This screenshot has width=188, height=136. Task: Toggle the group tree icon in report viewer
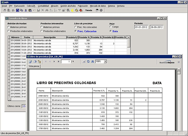coord(39,62)
